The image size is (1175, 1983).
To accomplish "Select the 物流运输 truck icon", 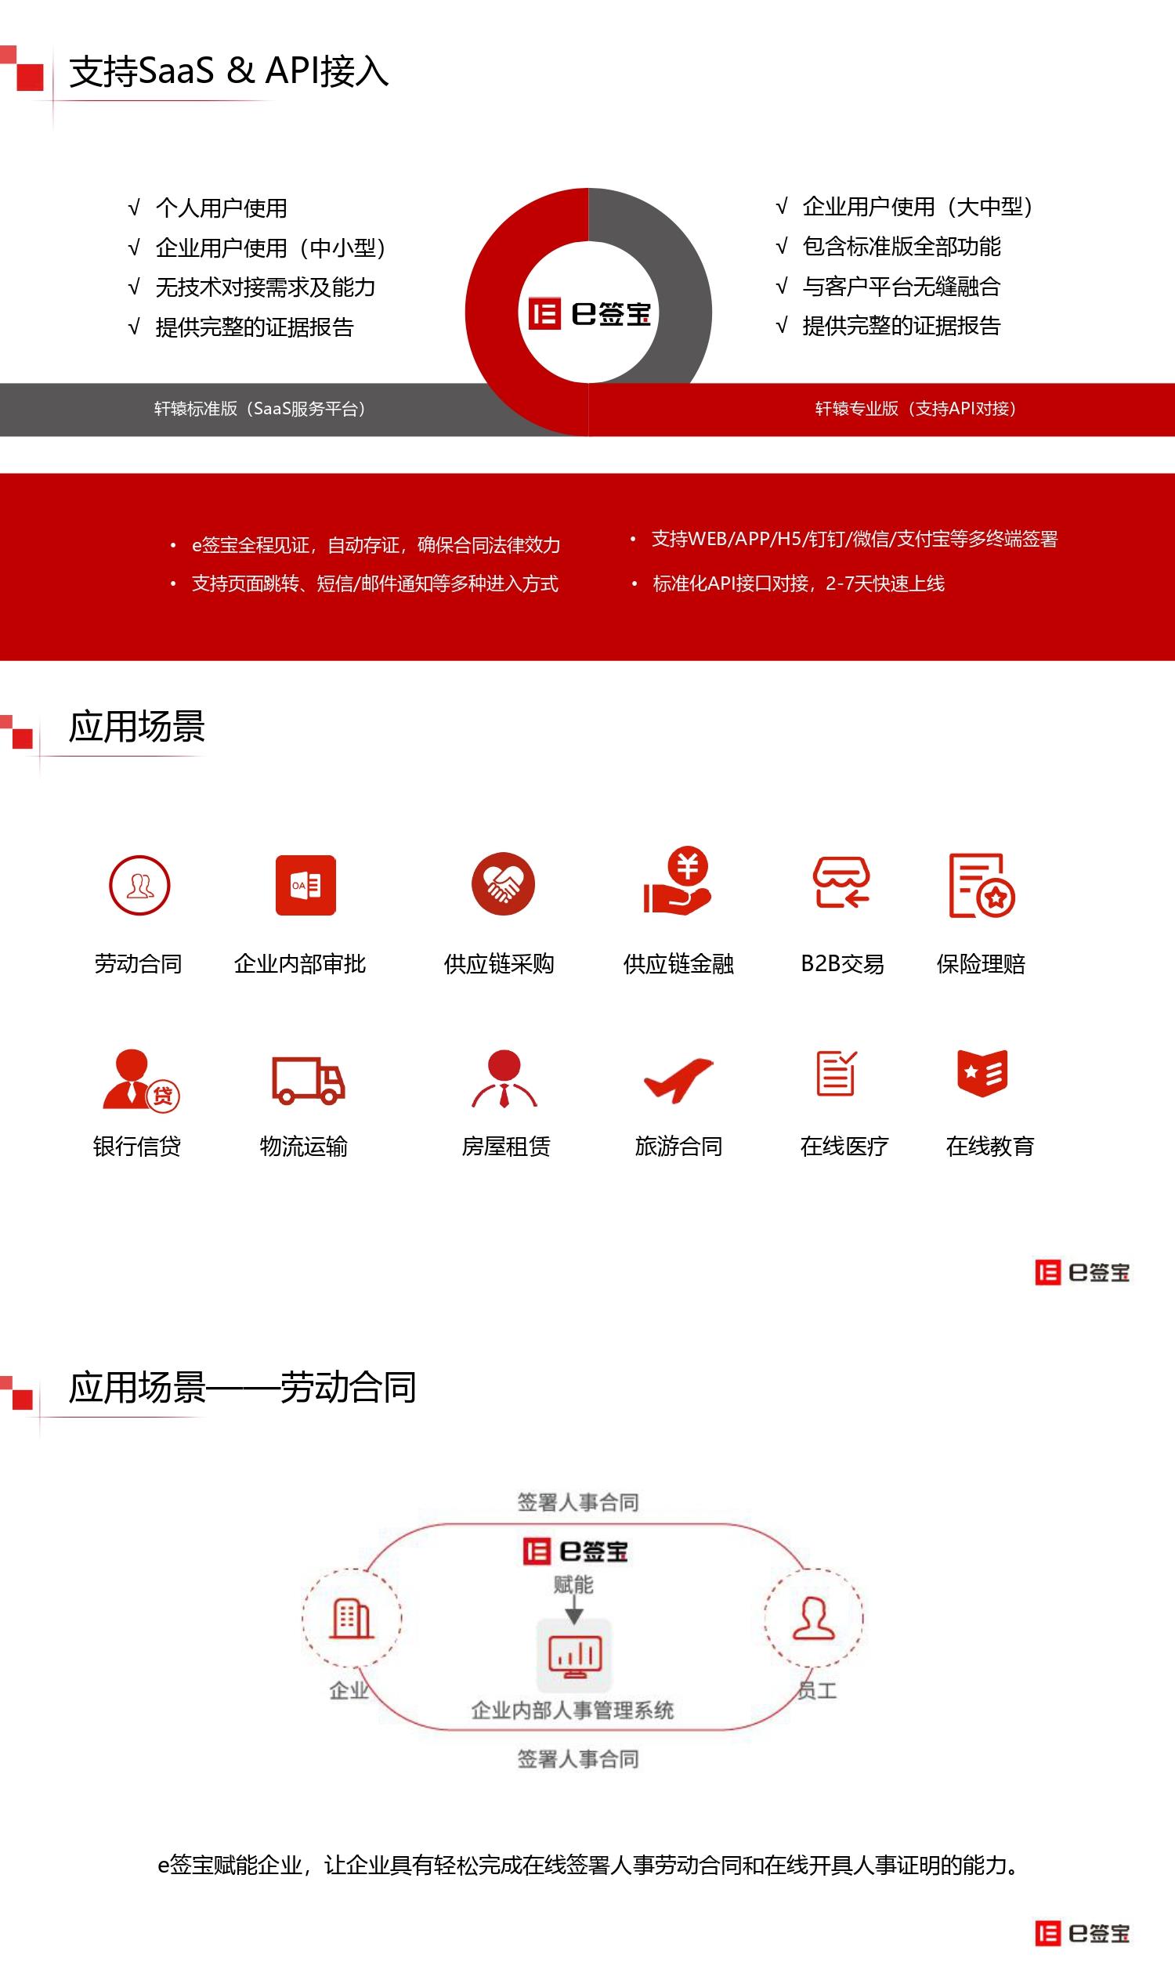I will (x=308, y=1080).
